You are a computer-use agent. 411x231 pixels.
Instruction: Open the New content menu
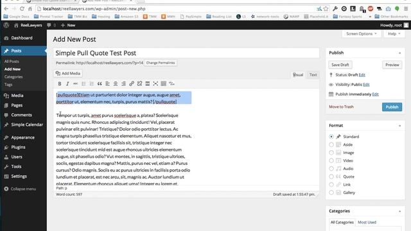(68, 25)
